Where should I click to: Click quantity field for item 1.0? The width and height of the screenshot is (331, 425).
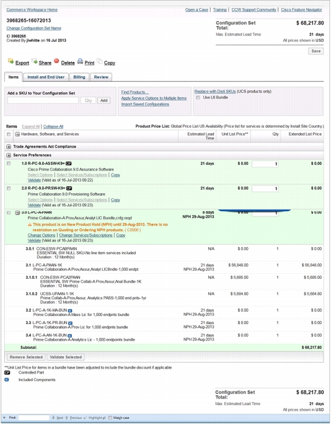265,164
